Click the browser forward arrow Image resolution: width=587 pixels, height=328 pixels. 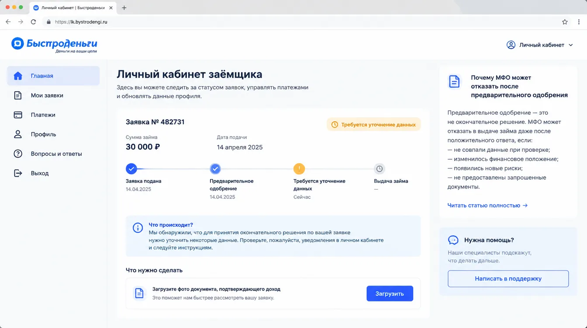click(21, 22)
